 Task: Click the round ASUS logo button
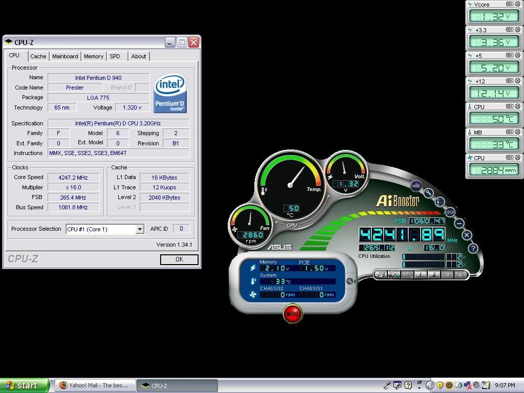tap(450, 212)
